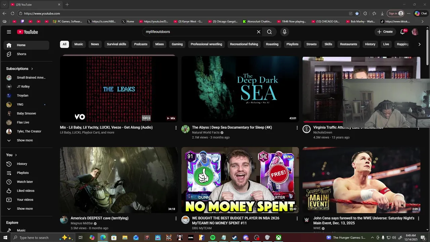Open Windows Start menu

(5, 238)
